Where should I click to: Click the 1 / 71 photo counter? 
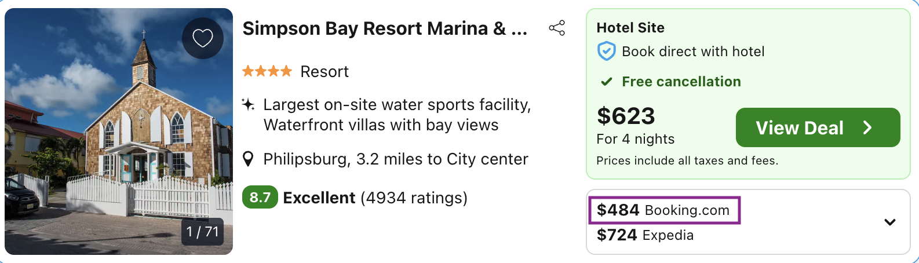pos(202,232)
